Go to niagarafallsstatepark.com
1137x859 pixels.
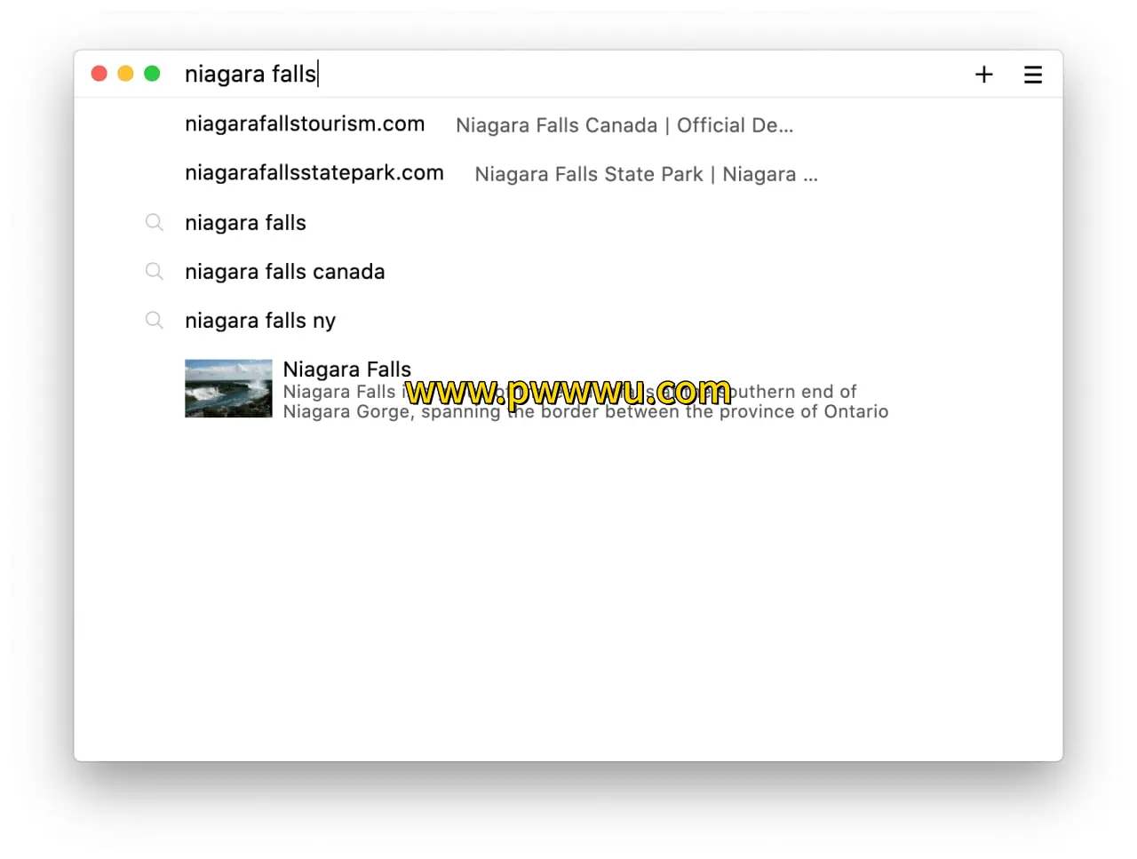point(314,173)
